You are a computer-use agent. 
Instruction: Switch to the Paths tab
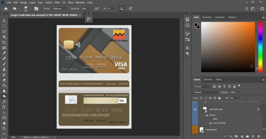click(219, 80)
